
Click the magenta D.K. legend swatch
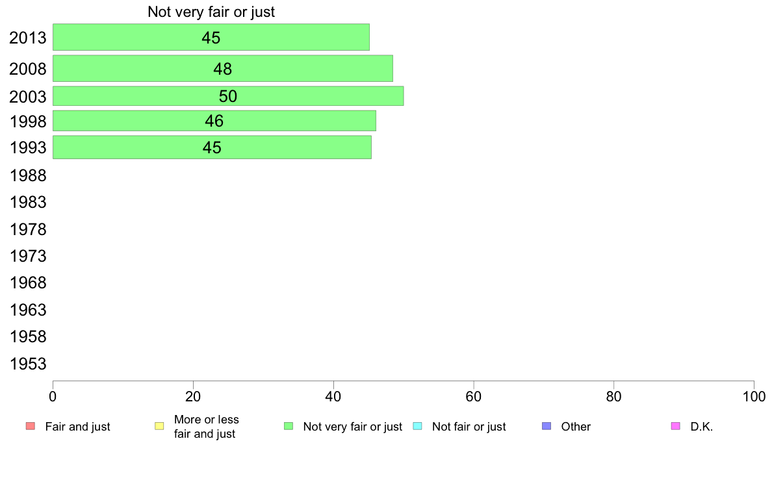click(x=676, y=426)
